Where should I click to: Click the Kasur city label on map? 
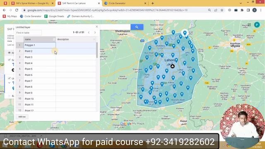(184, 121)
